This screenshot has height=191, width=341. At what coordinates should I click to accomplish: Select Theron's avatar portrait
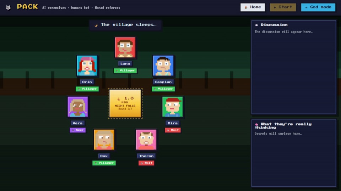tap(146, 140)
